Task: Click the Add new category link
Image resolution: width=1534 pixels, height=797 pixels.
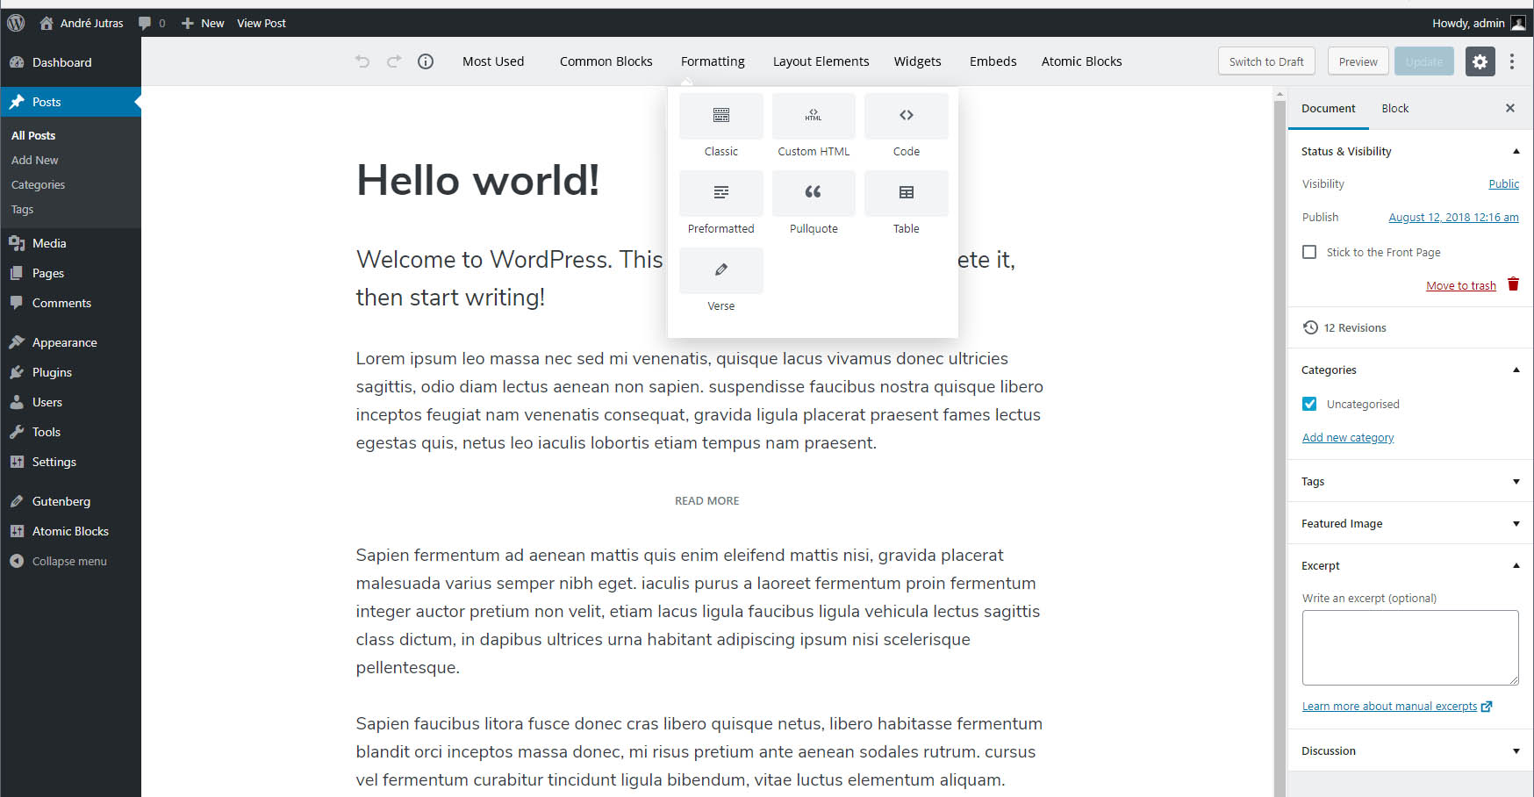Action: click(x=1348, y=437)
